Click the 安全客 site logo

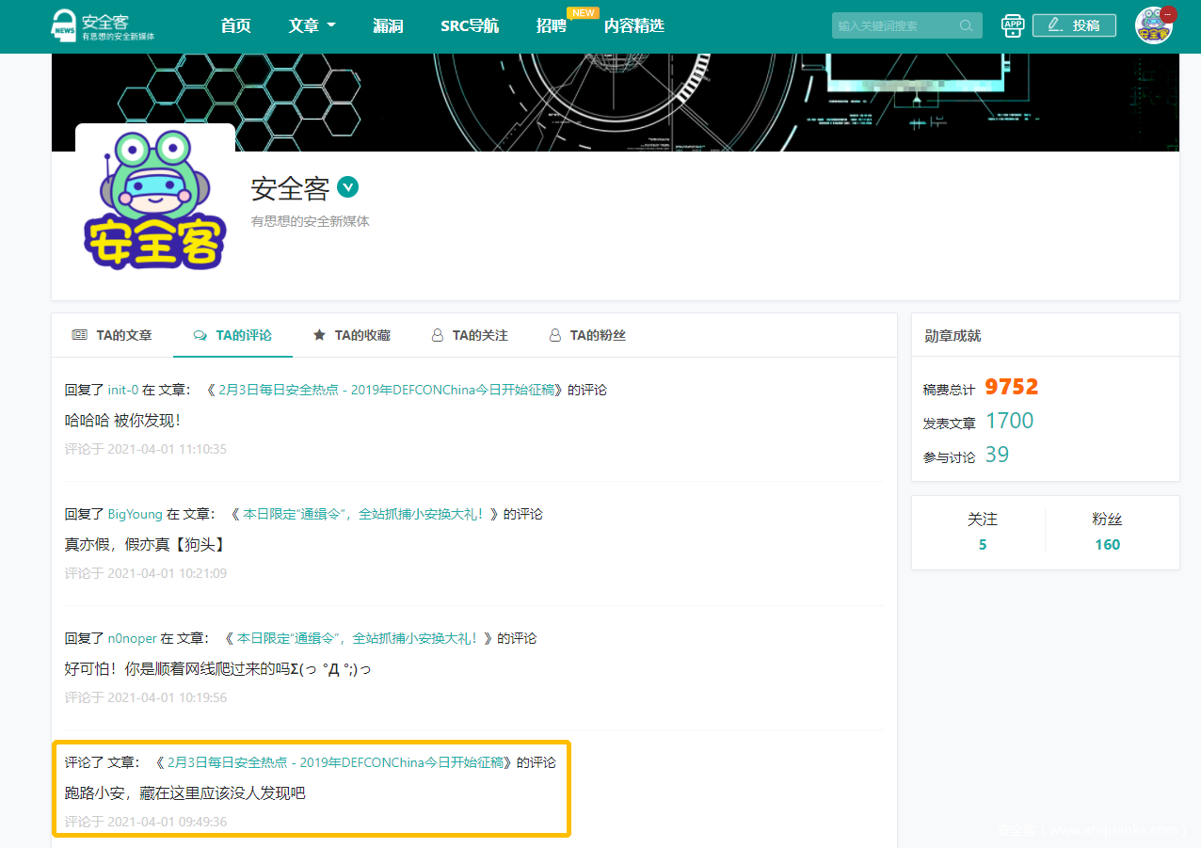pyautogui.click(x=103, y=25)
